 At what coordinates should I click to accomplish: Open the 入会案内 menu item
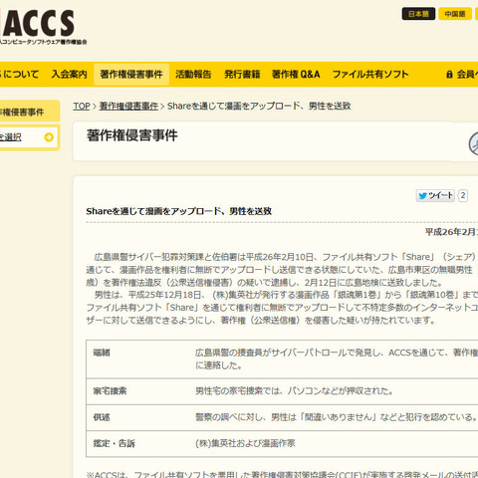69,74
